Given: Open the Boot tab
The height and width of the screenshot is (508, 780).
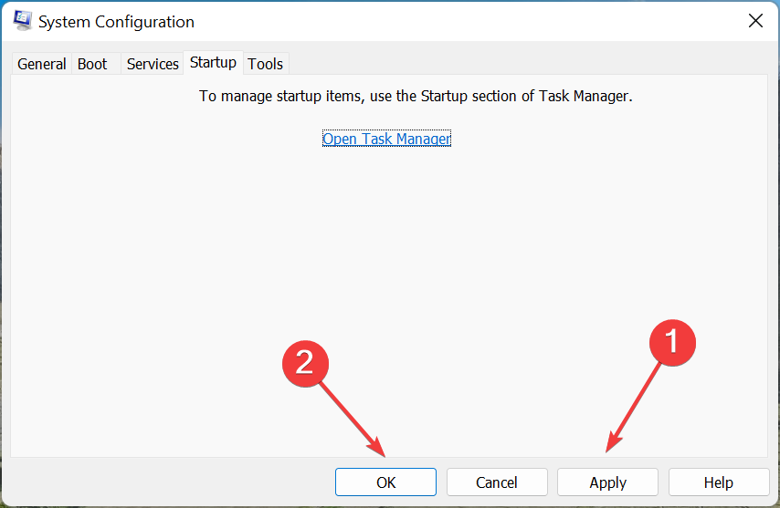Looking at the screenshot, I should click(x=92, y=64).
